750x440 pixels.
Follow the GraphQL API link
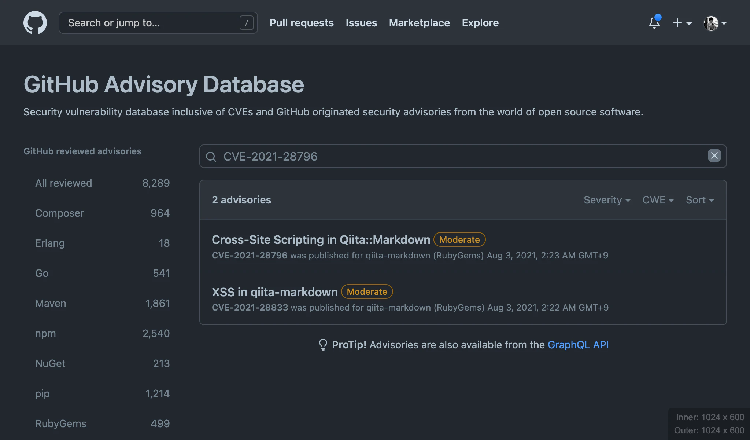pyautogui.click(x=578, y=345)
